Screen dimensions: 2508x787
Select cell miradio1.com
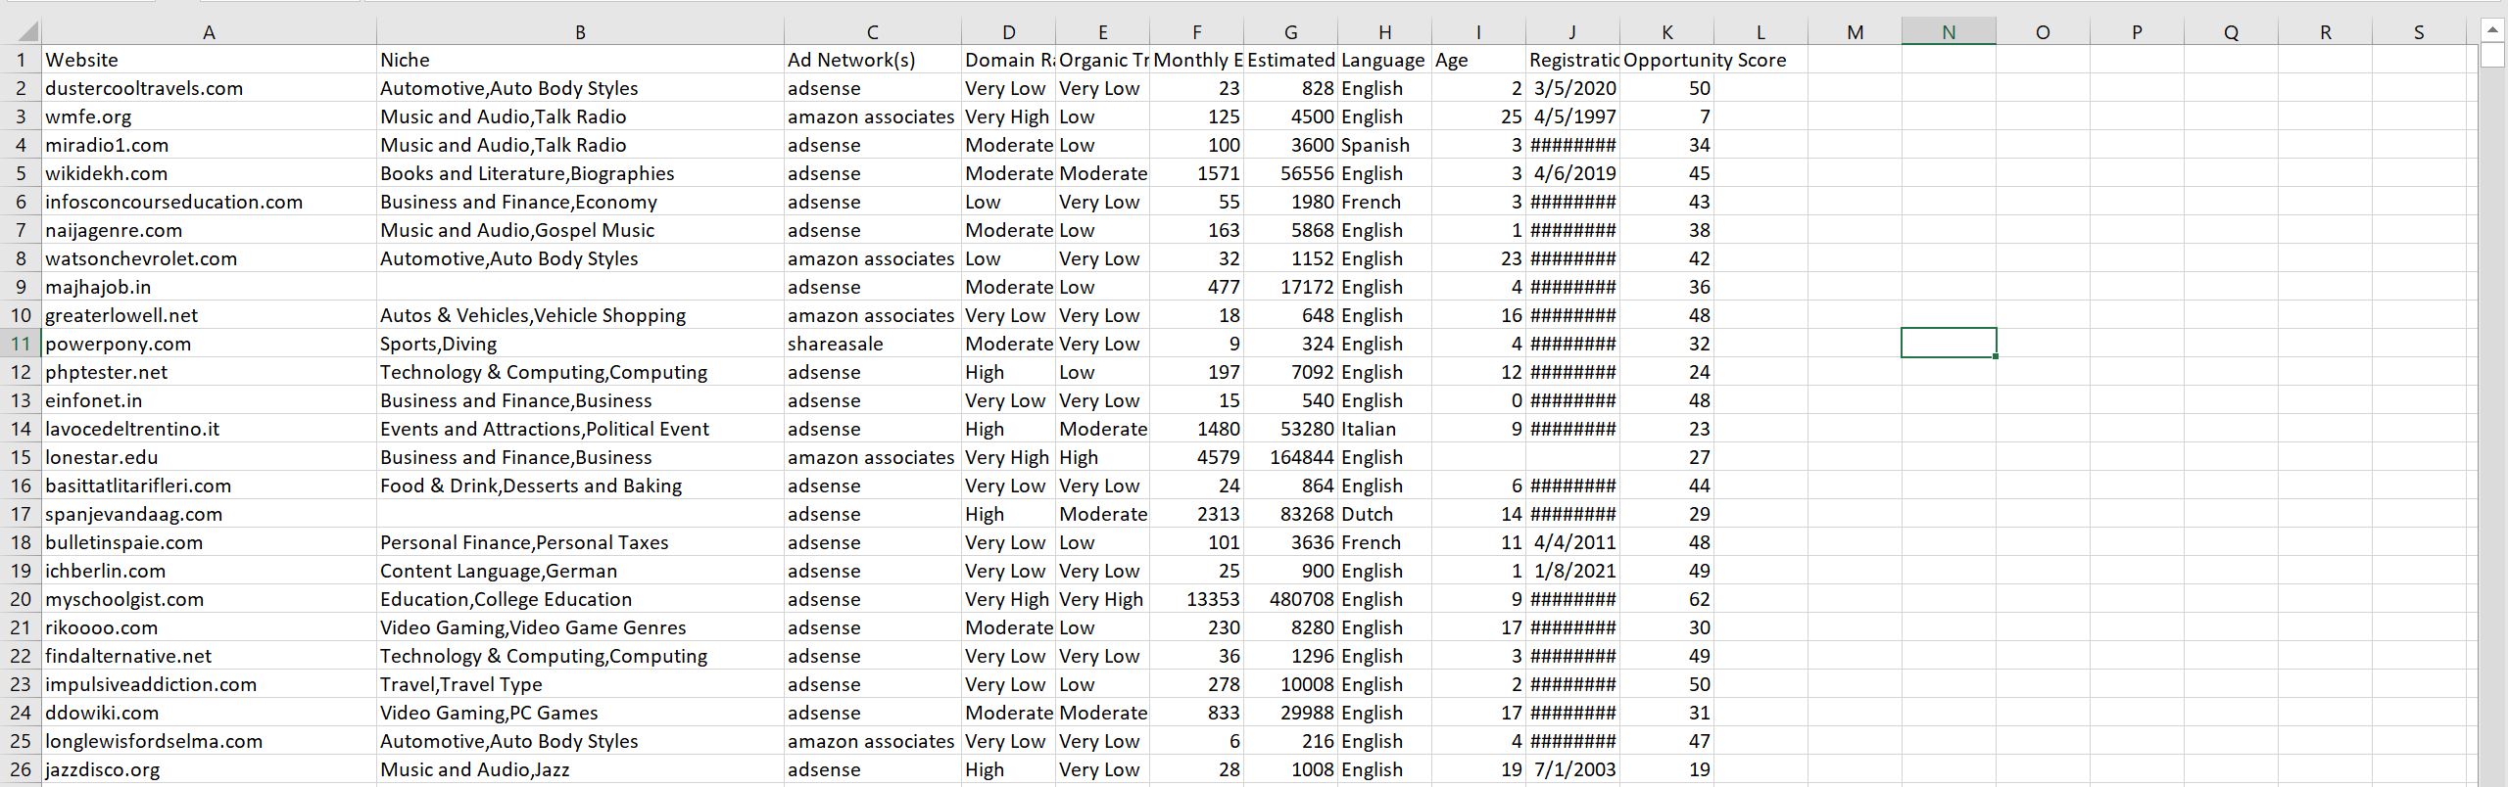[209, 145]
